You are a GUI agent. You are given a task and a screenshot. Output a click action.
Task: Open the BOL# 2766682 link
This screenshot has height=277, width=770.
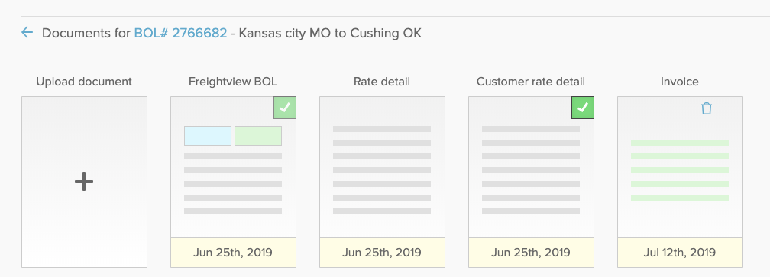point(181,33)
